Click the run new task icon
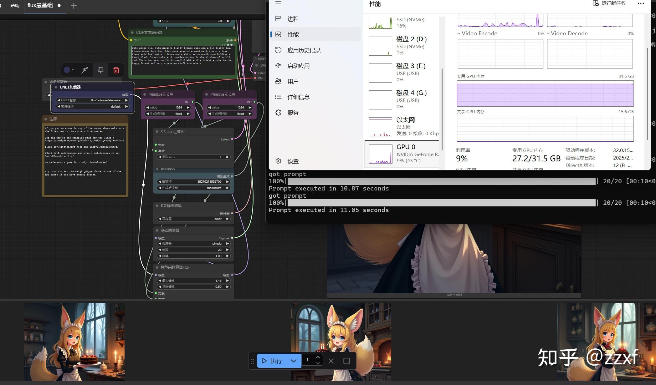Viewport: 656px width, 385px height. (596, 3)
